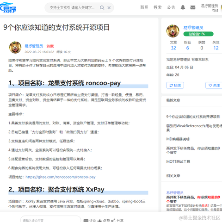This screenshot has width=222, height=222.
Task: Focus the comment input field
Action: pyautogui.click(x=50, y=219)
